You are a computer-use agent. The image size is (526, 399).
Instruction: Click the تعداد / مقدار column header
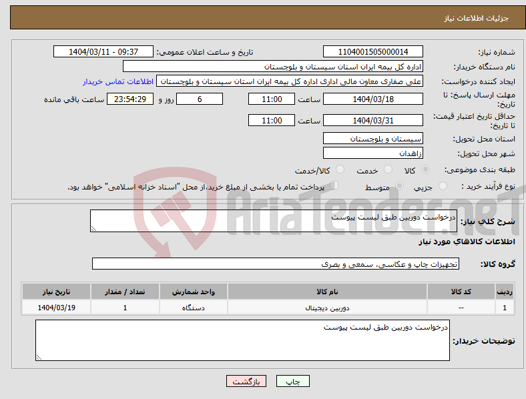coord(125,292)
